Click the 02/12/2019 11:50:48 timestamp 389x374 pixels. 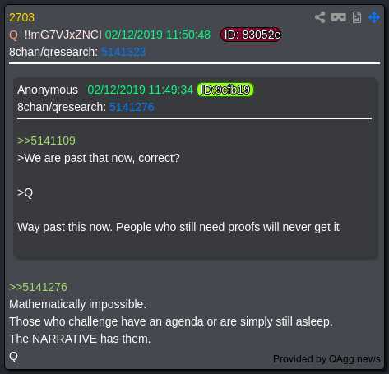158,35
